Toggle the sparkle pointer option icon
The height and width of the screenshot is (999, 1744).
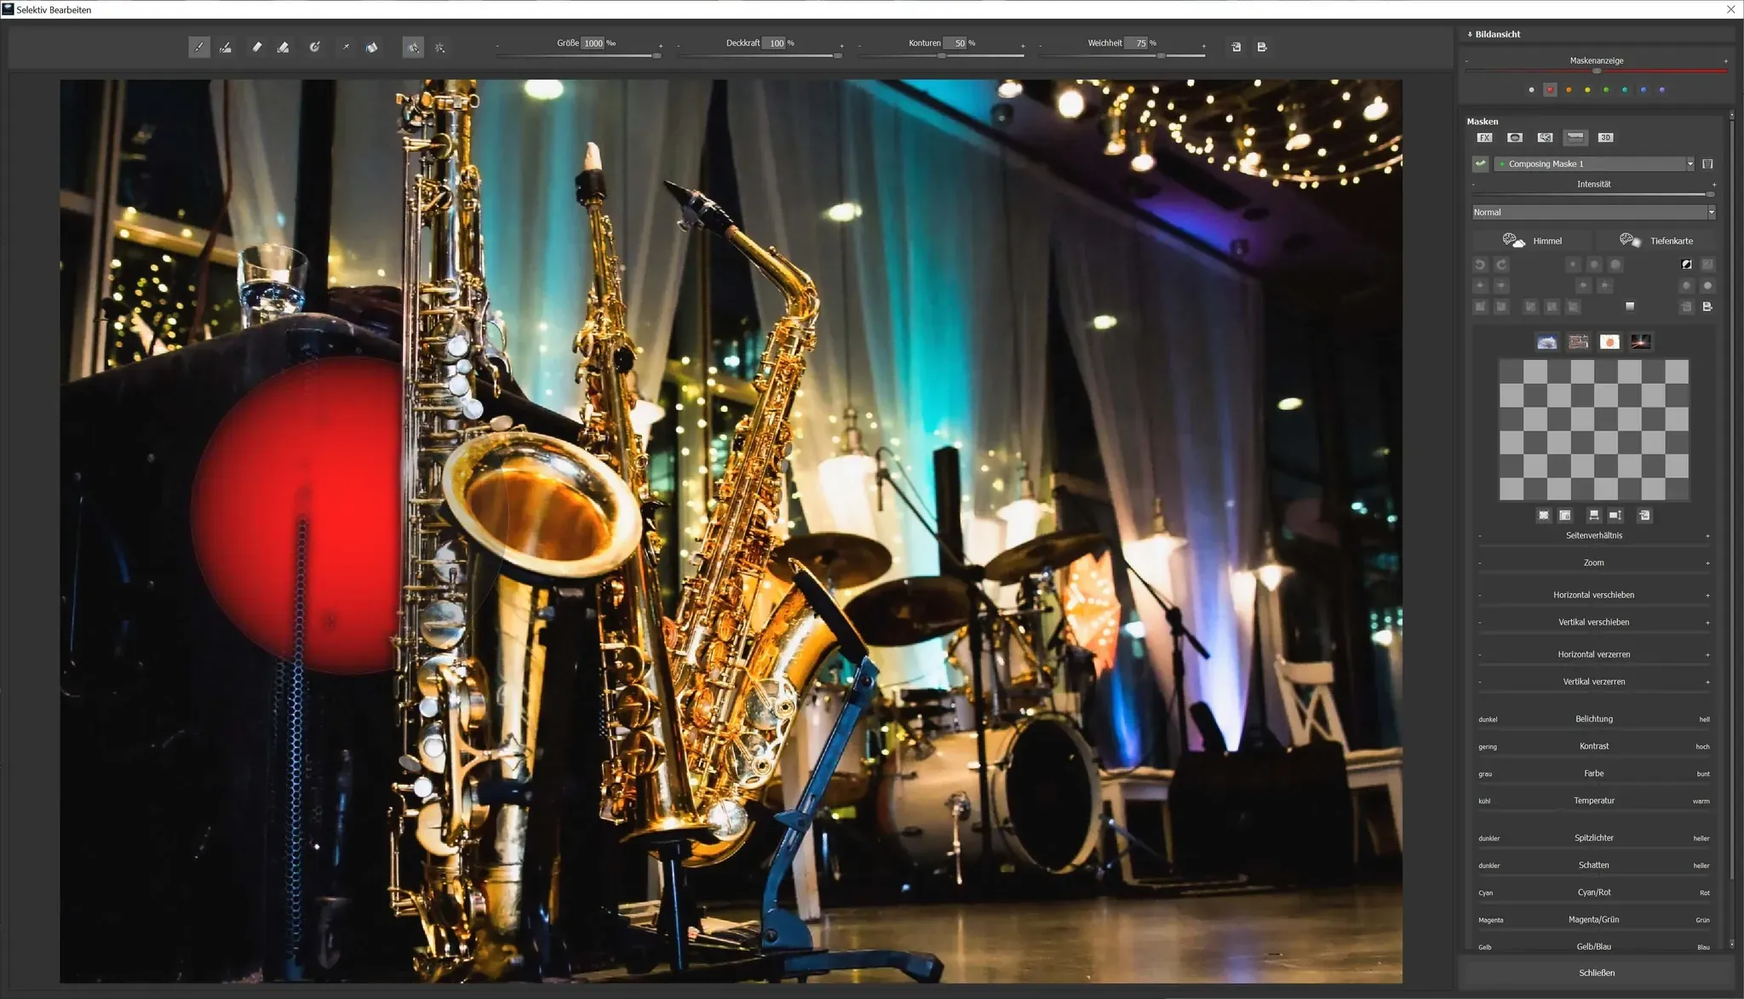[440, 48]
